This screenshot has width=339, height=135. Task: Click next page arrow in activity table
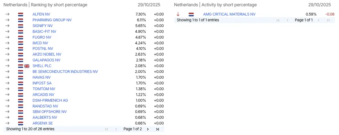(x=318, y=20)
